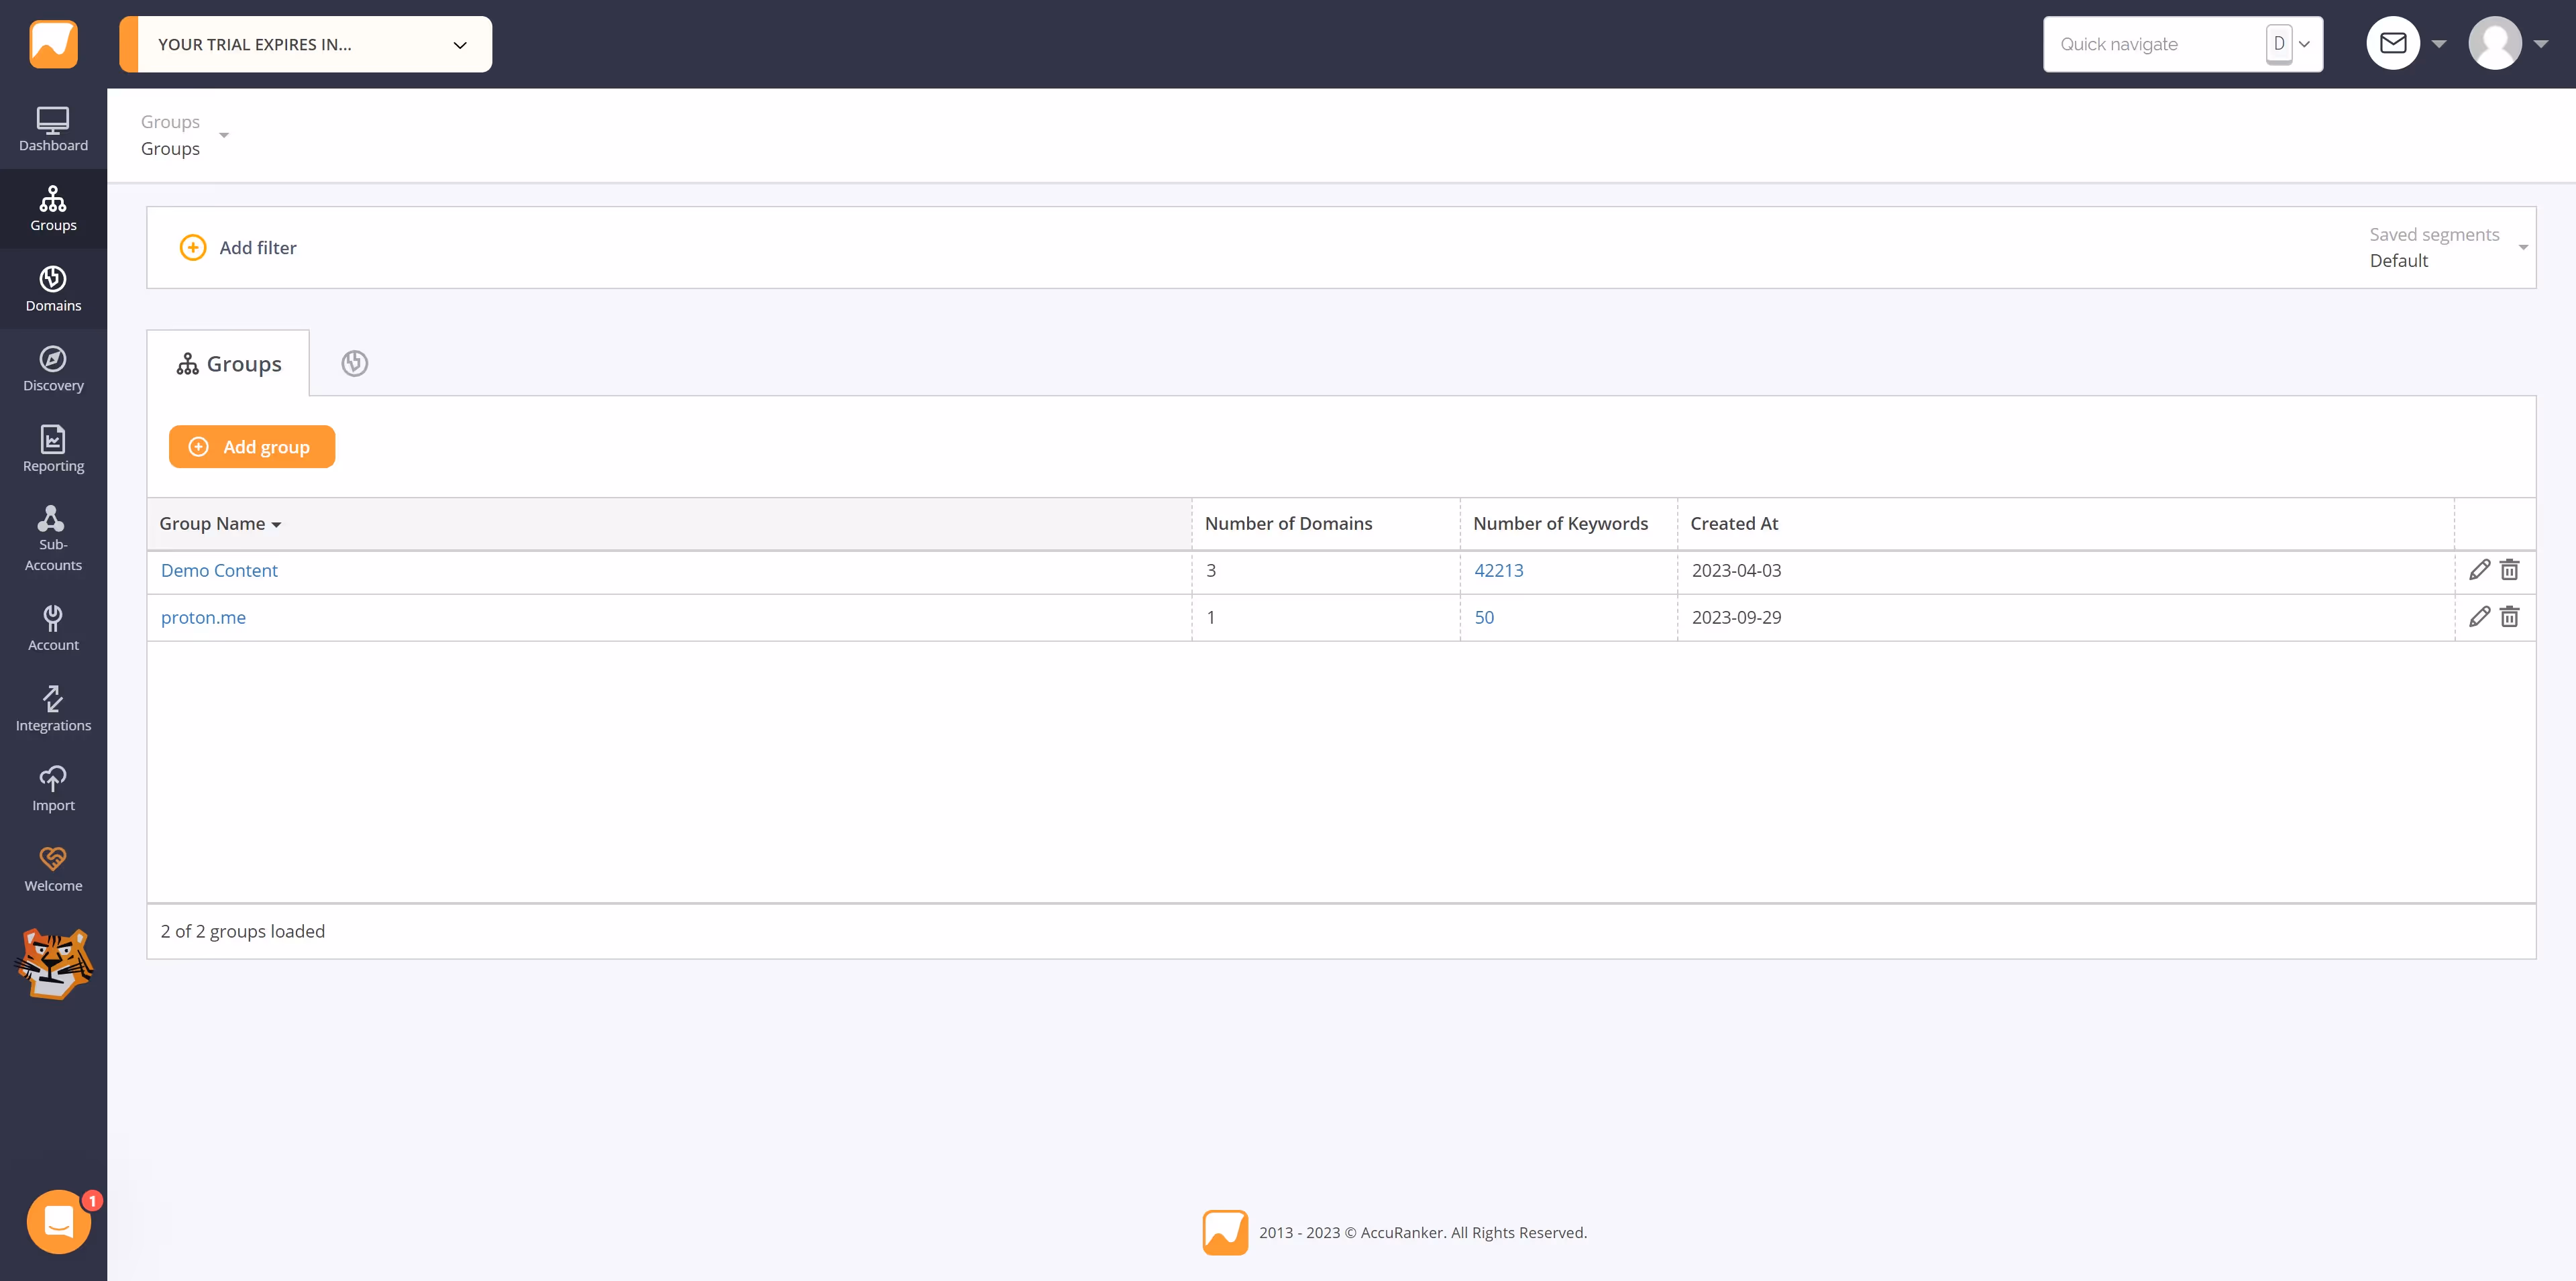2576x1281 pixels.
Task: Open the mail messages icon
Action: click(x=2392, y=44)
